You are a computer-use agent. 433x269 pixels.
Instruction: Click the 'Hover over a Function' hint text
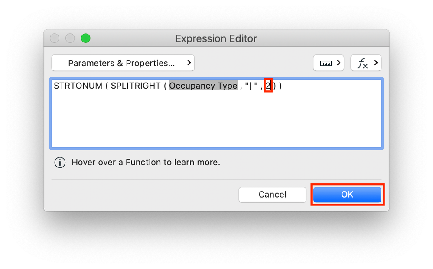coord(146,163)
